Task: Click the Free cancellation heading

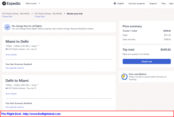Action: click(138, 74)
